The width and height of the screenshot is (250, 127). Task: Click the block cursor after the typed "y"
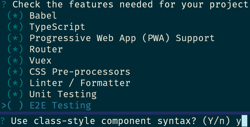point(244,121)
